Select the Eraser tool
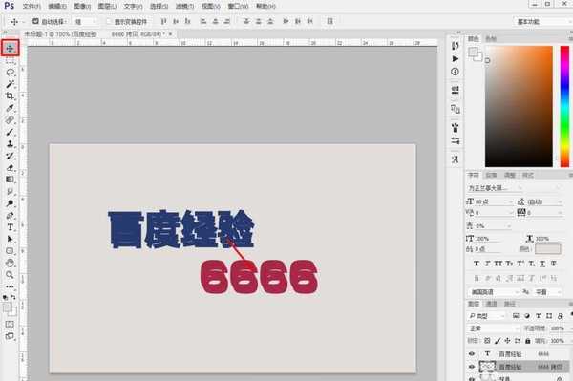This screenshot has height=381, width=573. pos(10,168)
